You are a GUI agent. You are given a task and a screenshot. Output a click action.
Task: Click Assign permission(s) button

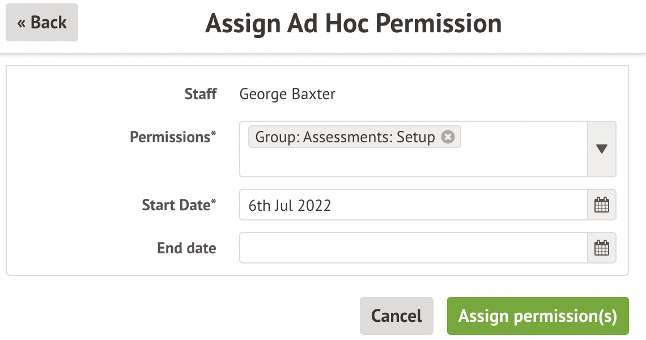point(537,316)
